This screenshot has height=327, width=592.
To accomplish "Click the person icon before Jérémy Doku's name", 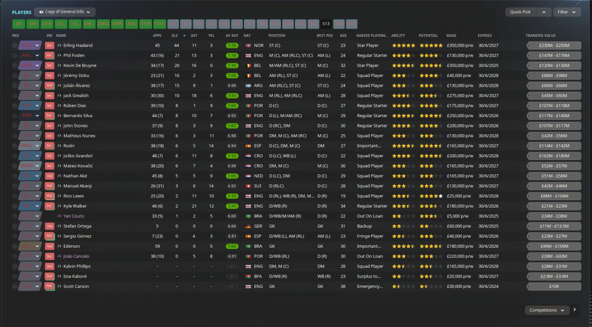I will point(60,76).
